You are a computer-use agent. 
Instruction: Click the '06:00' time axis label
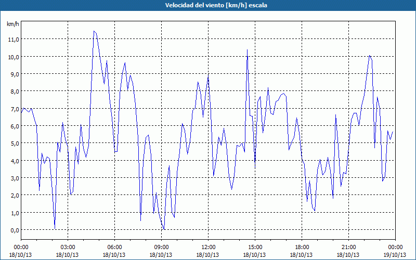114,248
